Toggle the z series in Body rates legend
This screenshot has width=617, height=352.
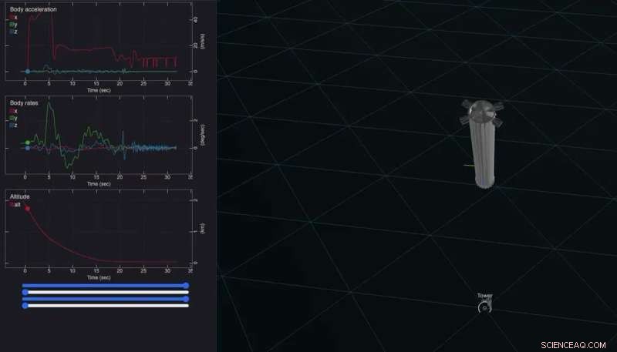click(x=12, y=125)
